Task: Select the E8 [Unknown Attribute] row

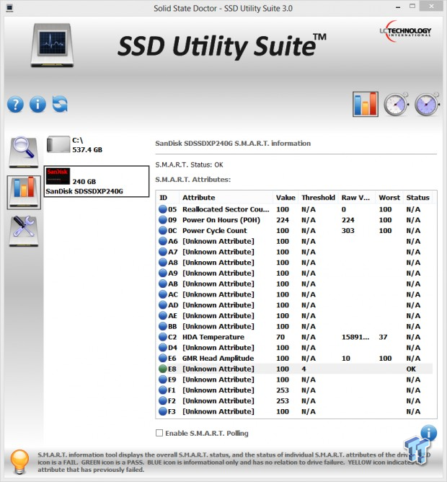Action: (x=295, y=369)
